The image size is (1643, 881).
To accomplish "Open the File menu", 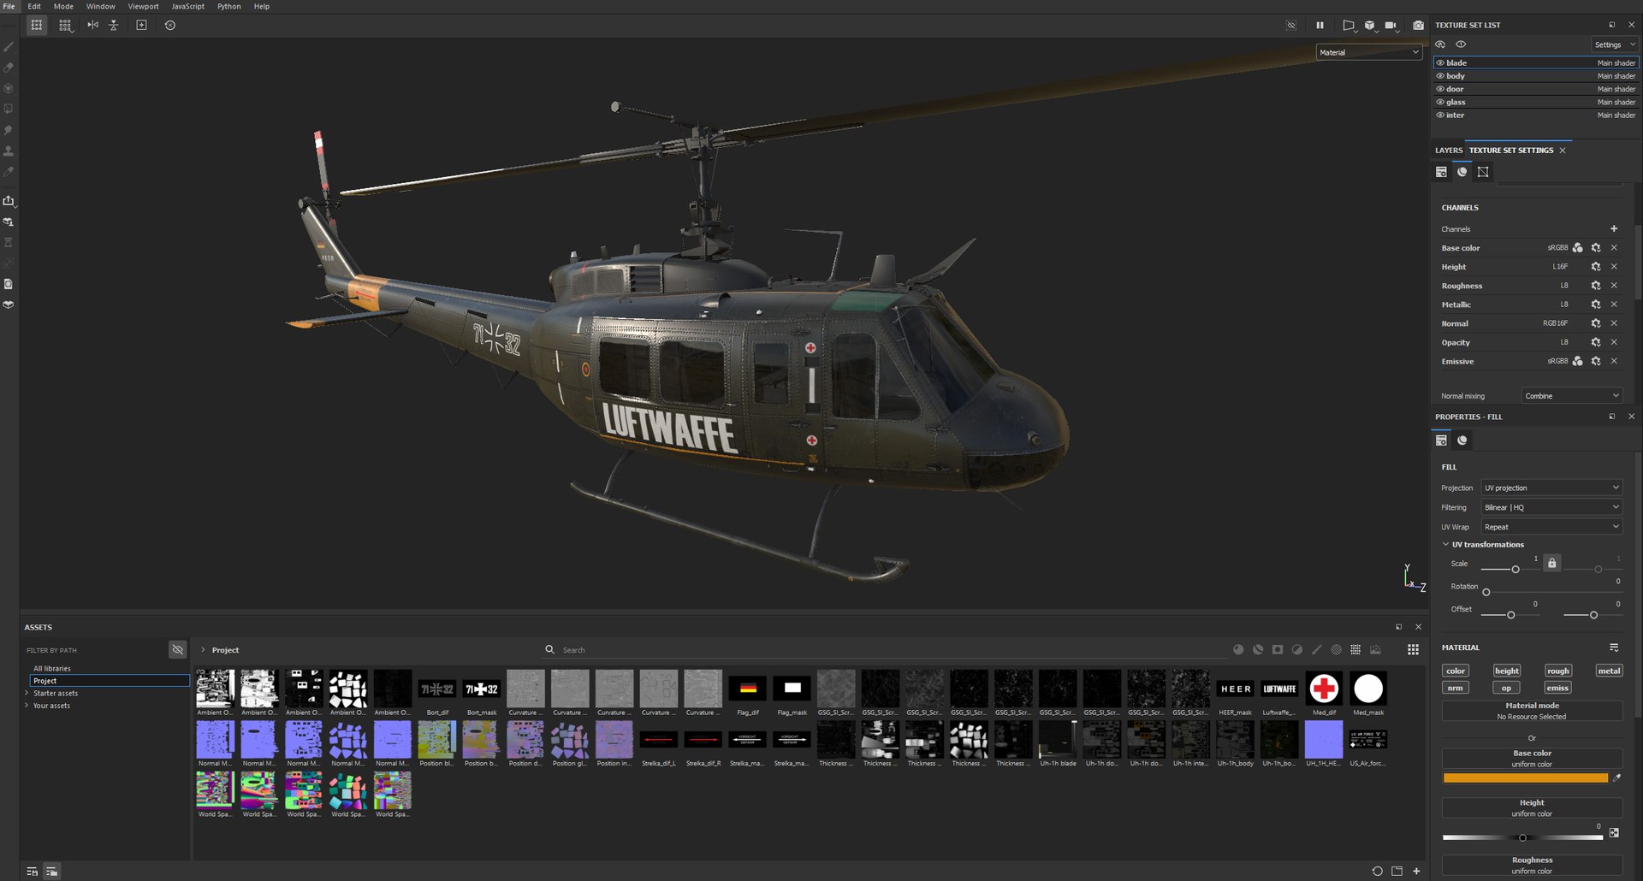I will coord(9,6).
